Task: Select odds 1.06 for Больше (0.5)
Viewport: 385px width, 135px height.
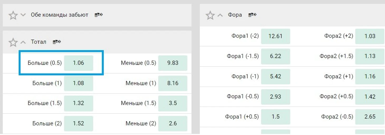Action: point(79,63)
